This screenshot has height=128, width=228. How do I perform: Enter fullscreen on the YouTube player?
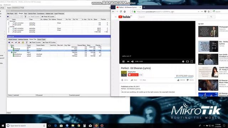(192, 62)
